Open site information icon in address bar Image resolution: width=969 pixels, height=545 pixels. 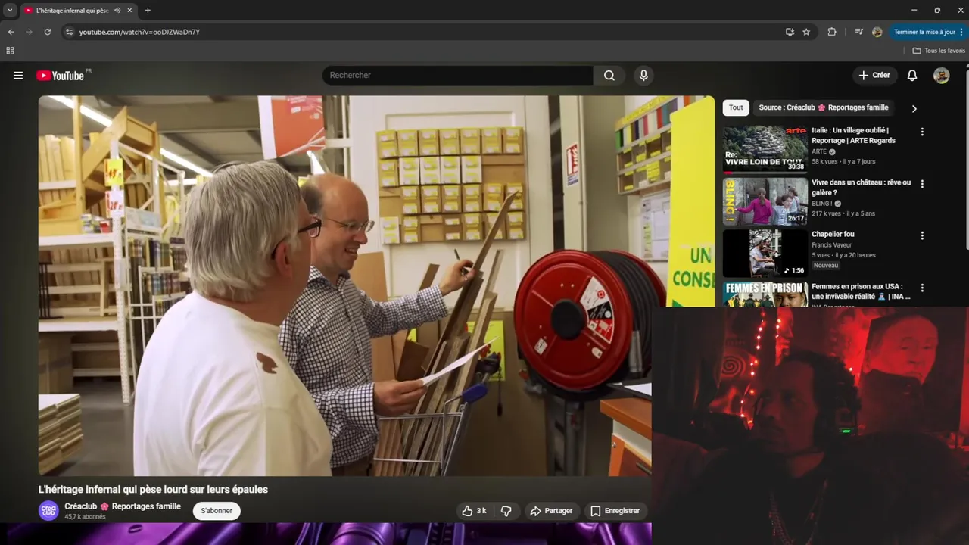(69, 32)
